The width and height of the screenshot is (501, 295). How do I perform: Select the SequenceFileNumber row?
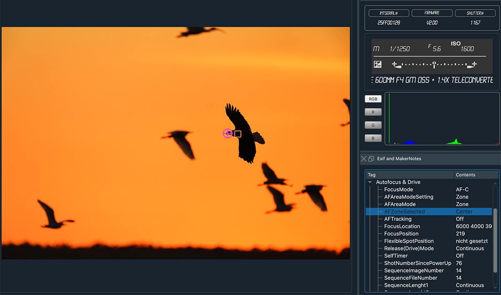coord(429,278)
